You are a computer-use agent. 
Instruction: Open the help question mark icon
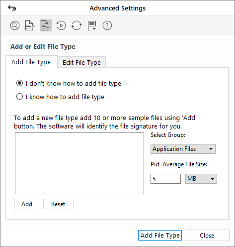pos(107,25)
